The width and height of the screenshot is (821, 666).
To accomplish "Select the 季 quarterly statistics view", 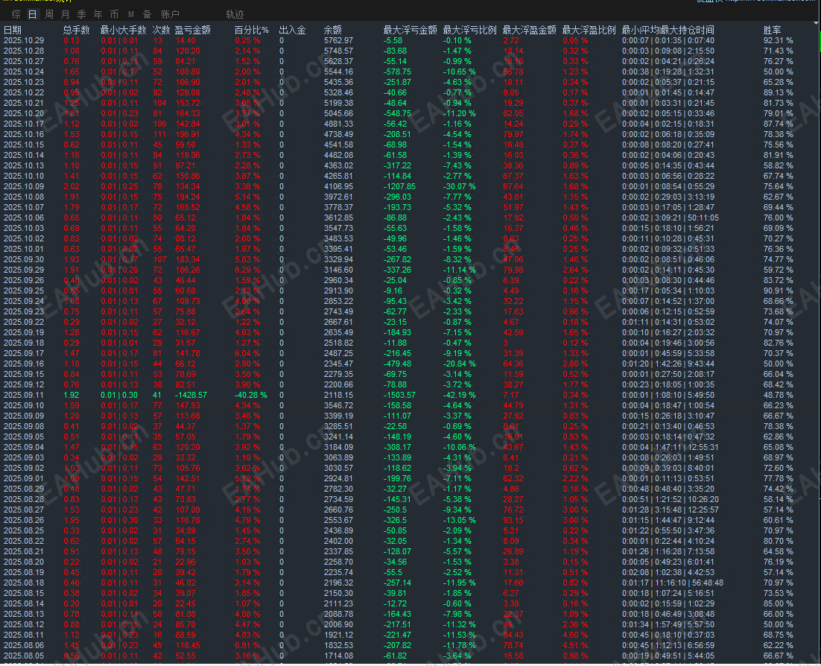I will click(82, 13).
